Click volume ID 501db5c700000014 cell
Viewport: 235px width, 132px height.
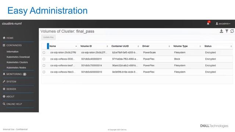[x=91, y=65]
